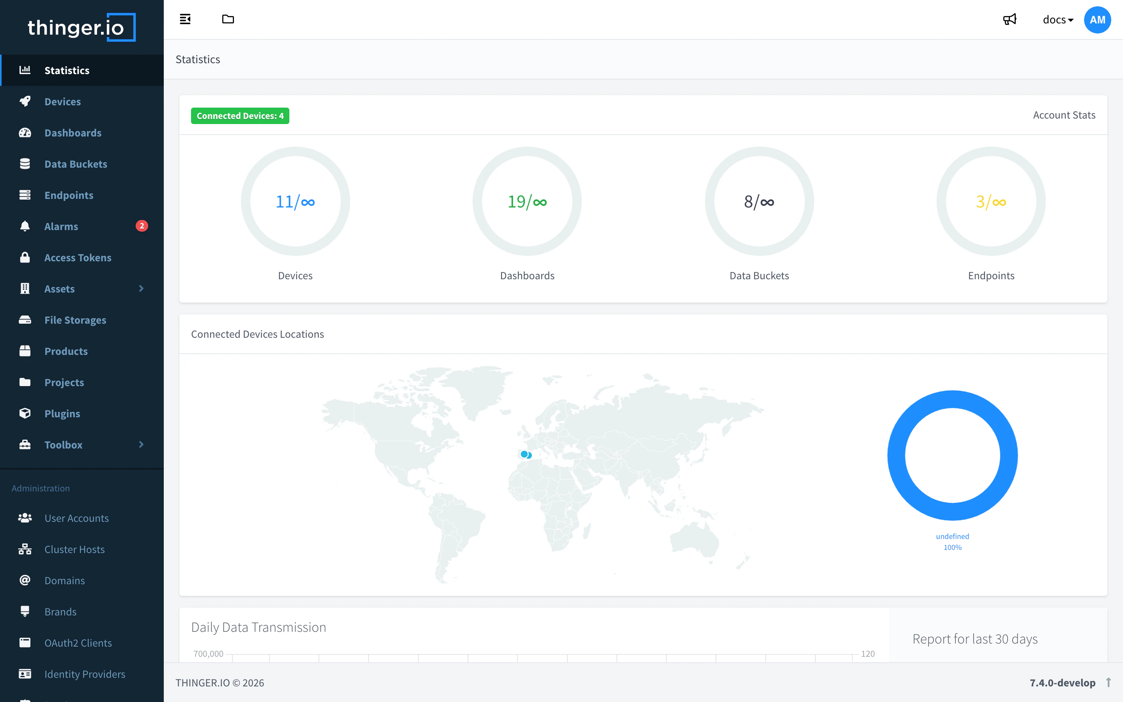Click the 8/∞ Data Buckets gauge
Image resolution: width=1123 pixels, height=702 pixels.
click(x=759, y=201)
